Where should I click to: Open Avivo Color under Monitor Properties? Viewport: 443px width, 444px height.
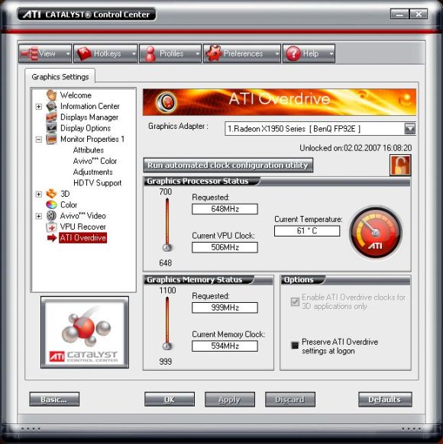click(95, 161)
